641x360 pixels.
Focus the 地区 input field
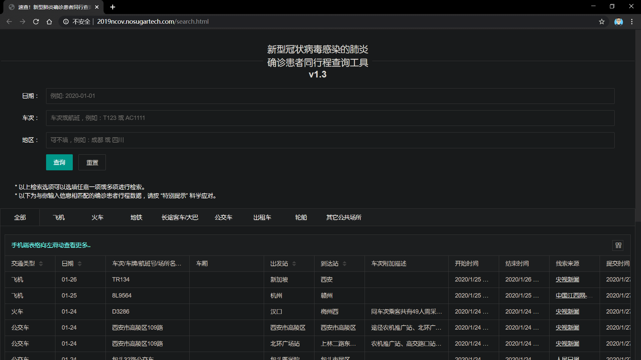[x=330, y=140]
